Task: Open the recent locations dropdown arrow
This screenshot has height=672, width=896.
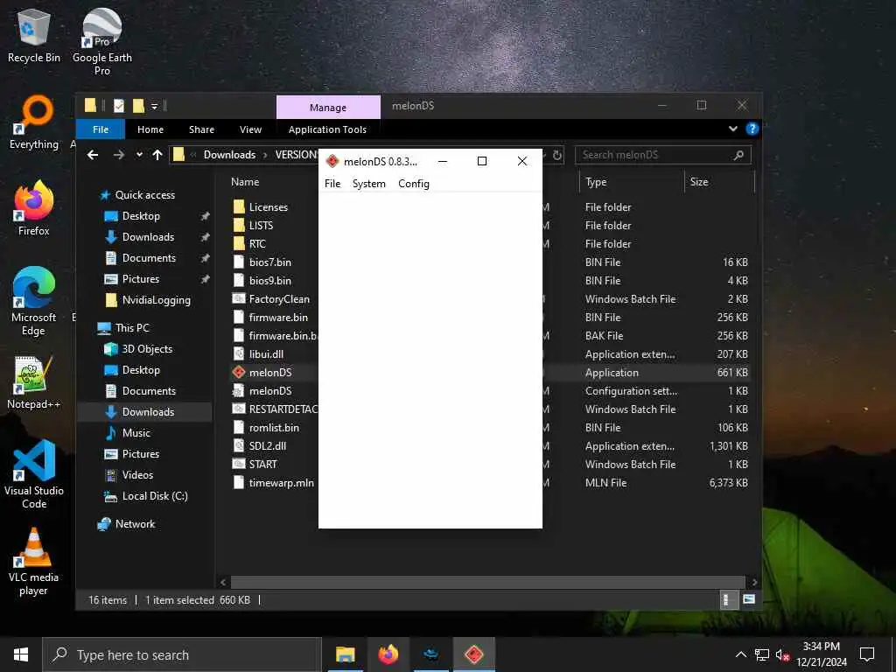Action: [139, 155]
